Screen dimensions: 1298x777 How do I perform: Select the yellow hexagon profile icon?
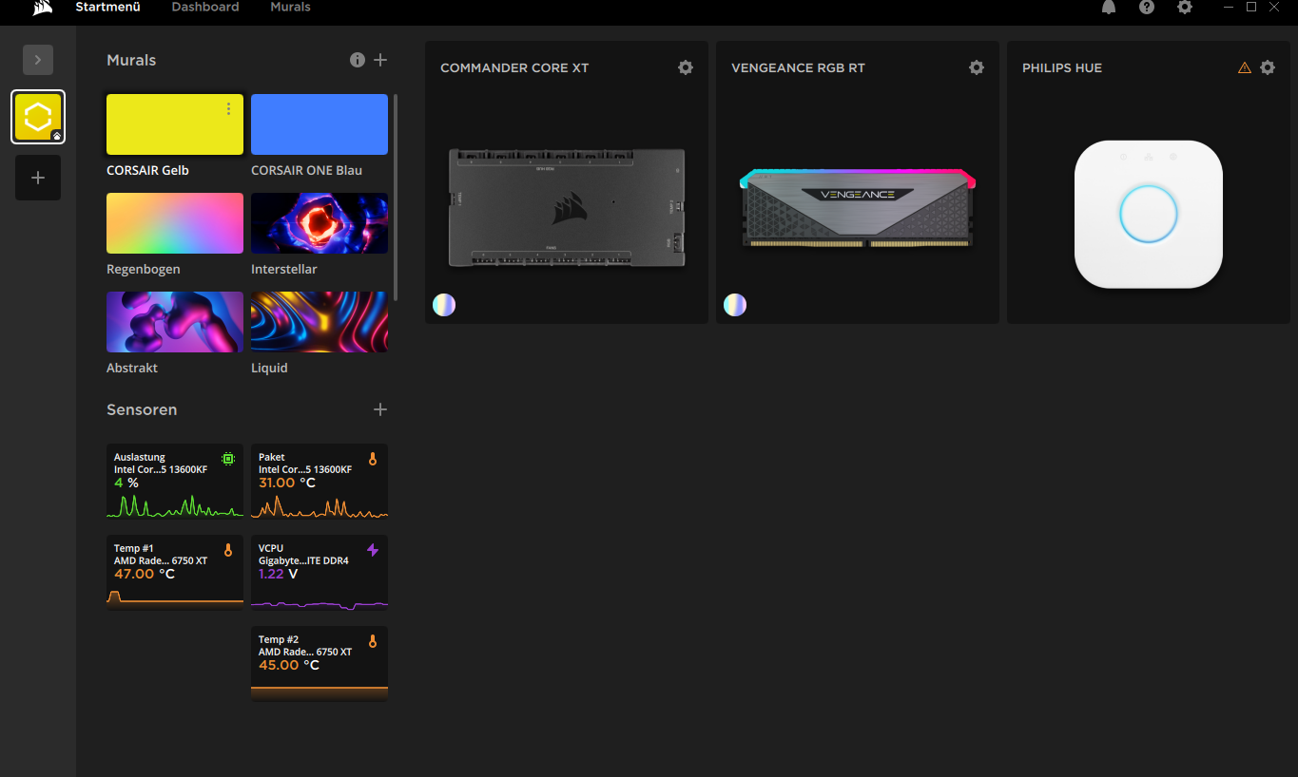(x=38, y=117)
